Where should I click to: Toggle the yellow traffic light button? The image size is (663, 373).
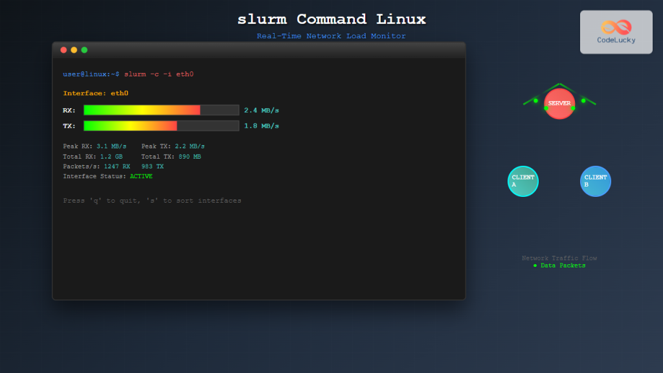[x=74, y=49]
